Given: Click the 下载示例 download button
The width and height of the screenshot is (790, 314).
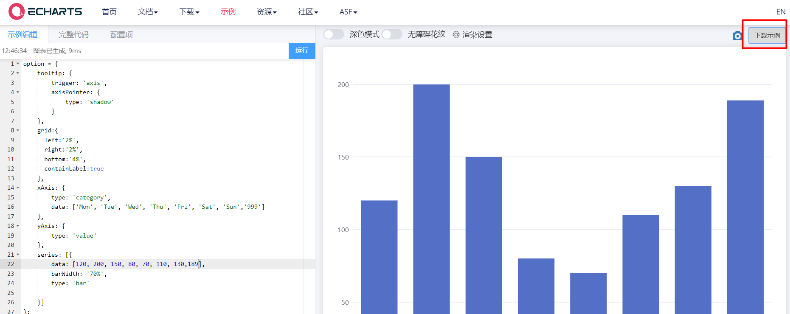Looking at the screenshot, I should coord(767,35).
